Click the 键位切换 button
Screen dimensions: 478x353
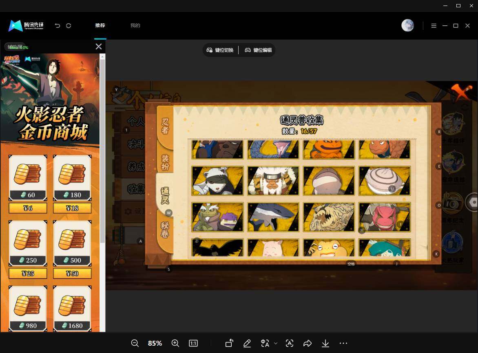tap(220, 50)
